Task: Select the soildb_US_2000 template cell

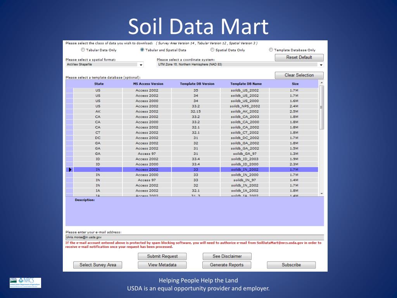Action: pos(245,101)
